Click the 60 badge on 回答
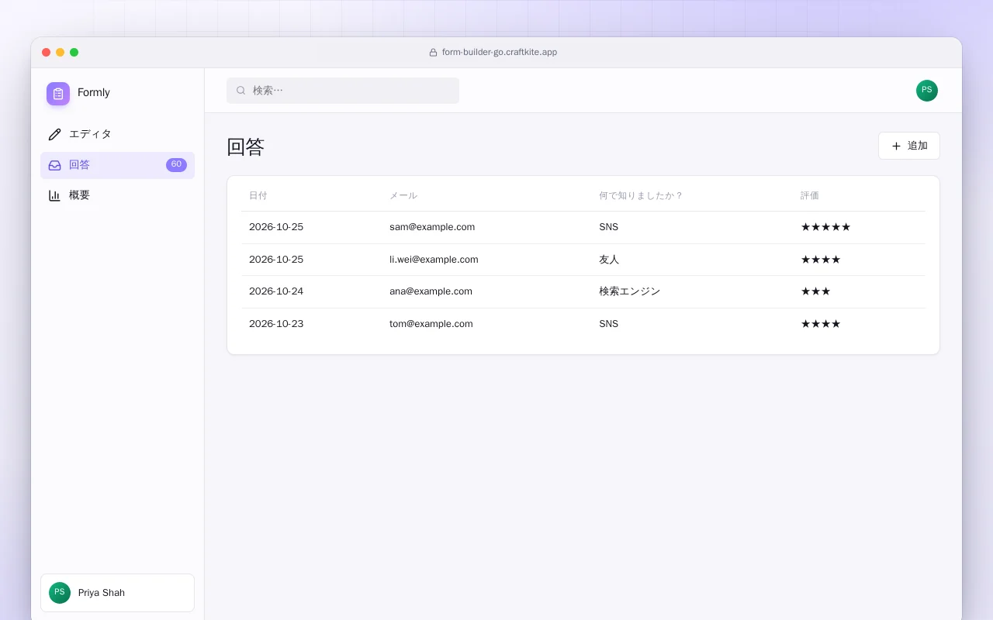 (x=176, y=165)
